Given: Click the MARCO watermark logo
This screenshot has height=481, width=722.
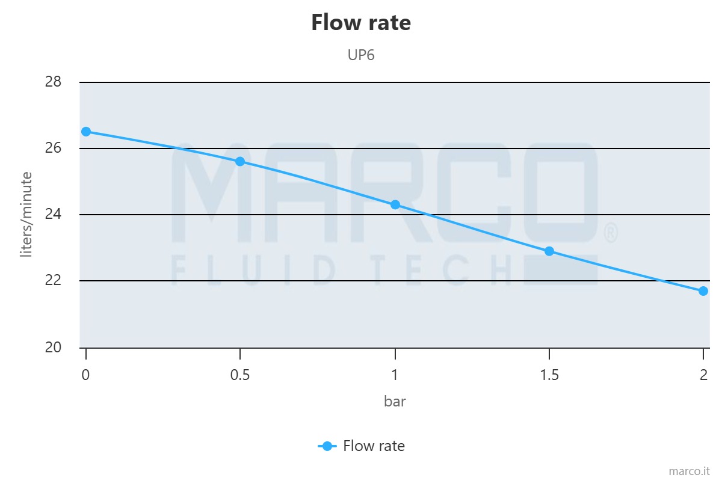Looking at the screenshot, I should tap(385, 192).
